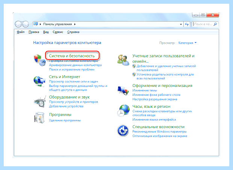Click Панель управления breadcrumb in address bar

point(57,24)
